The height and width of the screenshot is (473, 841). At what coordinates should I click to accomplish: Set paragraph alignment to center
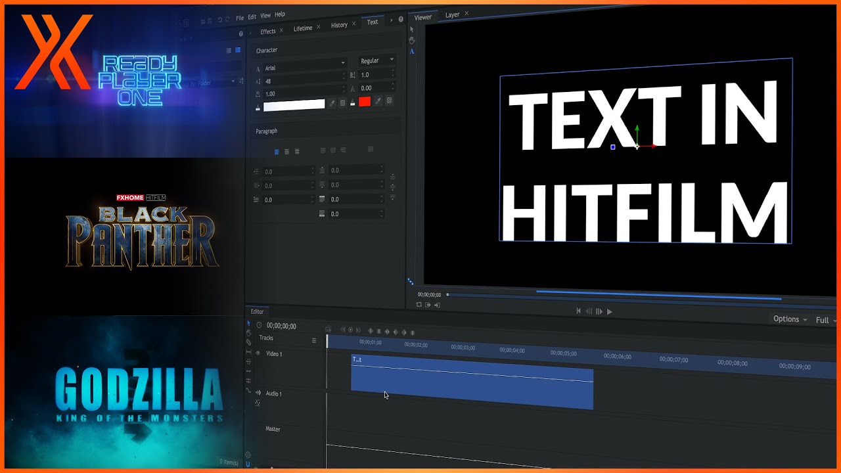tap(286, 152)
